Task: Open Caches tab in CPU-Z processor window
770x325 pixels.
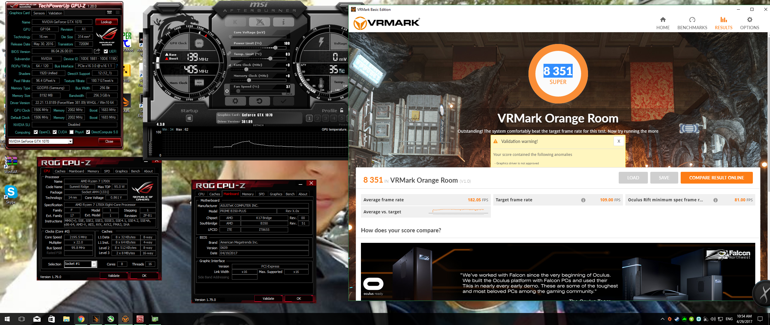Action: 60,171
